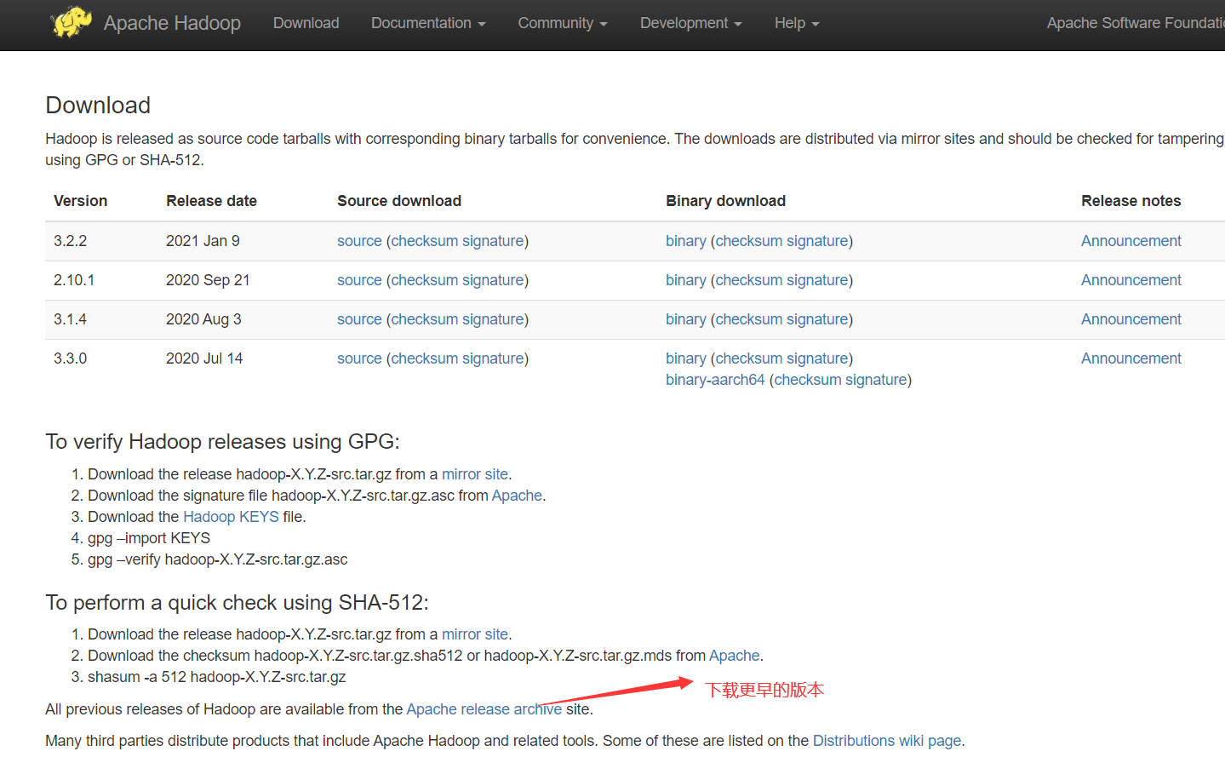This screenshot has width=1225, height=757.
Task: Open source signature for version 3.2.2
Action: (x=493, y=241)
